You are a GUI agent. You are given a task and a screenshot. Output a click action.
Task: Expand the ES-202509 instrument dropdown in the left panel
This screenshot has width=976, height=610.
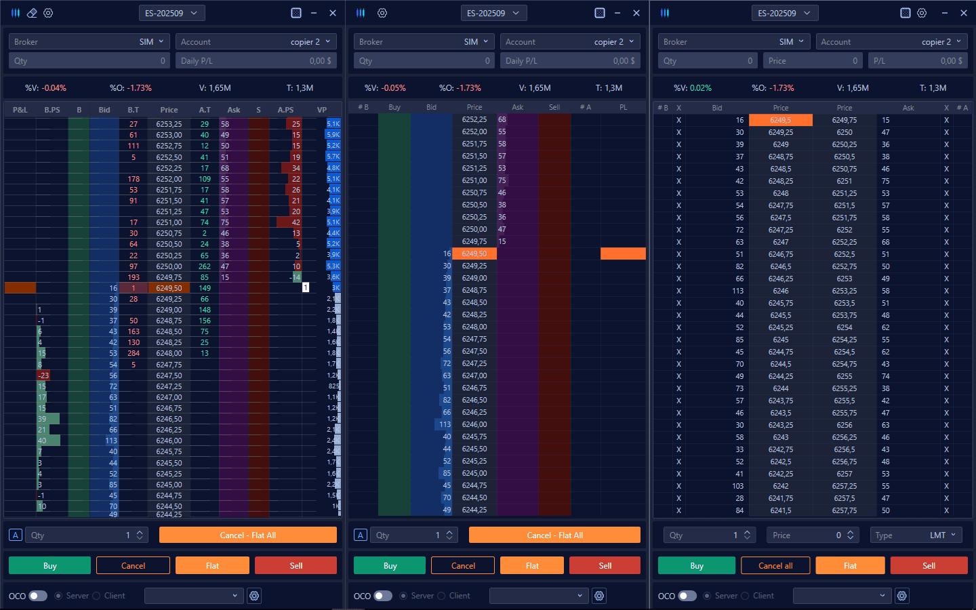(171, 13)
